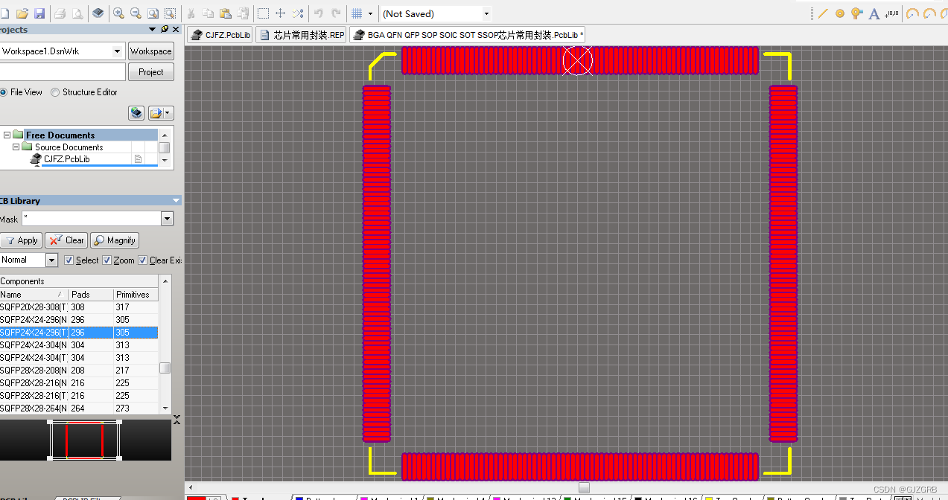Select the Place Line tool
The image size is (948, 500).
(x=822, y=13)
